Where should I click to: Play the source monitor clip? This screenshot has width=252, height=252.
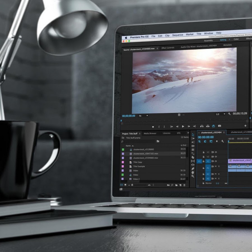[x=183, y=126]
